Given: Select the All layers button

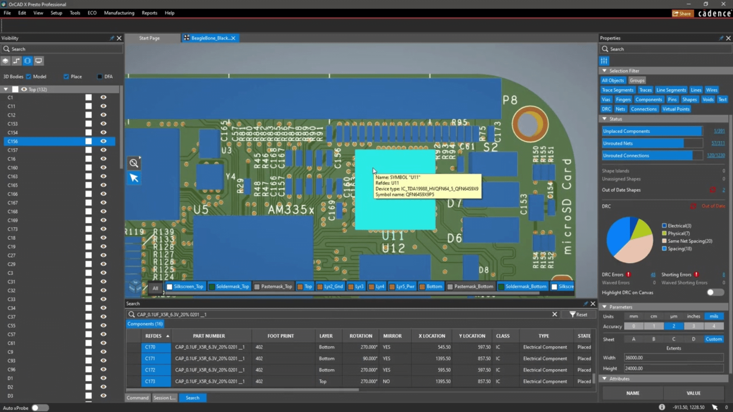Looking at the screenshot, I should [x=155, y=288].
